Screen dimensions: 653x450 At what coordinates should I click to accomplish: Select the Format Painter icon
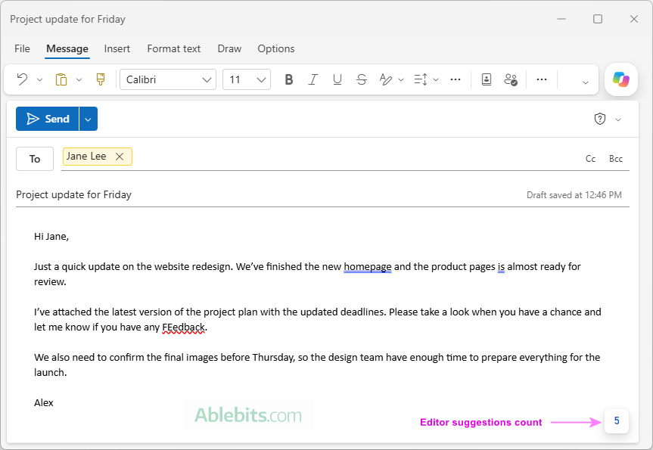click(101, 79)
